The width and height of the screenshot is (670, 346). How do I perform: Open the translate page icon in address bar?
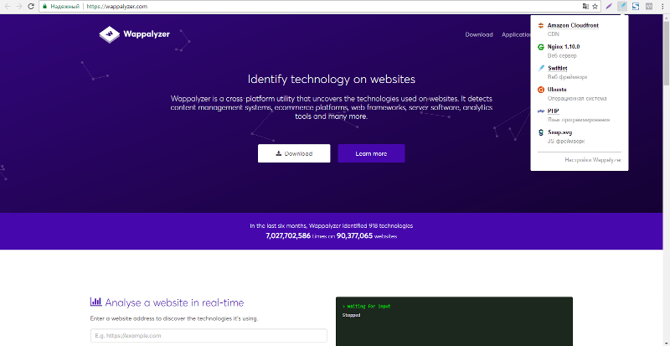click(x=585, y=7)
